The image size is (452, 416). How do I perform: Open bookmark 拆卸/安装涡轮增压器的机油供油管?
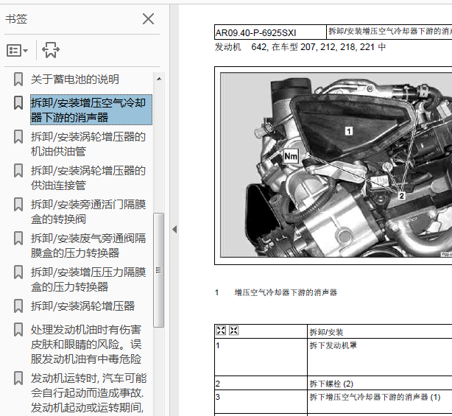[88, 144]
